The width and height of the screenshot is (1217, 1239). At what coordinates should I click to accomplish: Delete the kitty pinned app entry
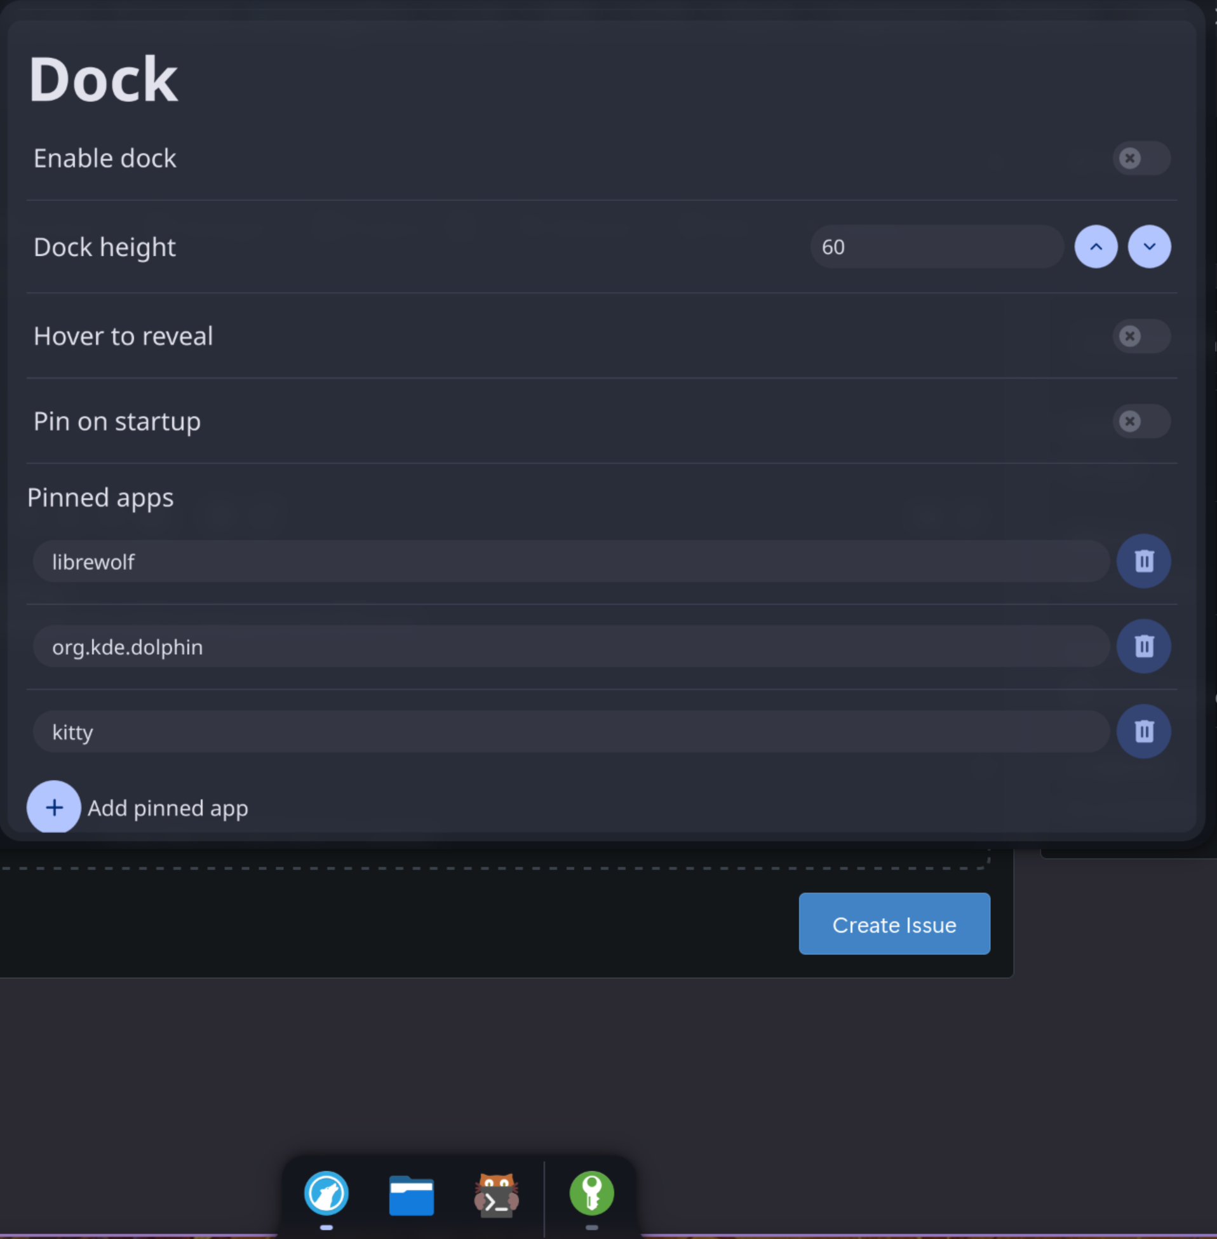[1143, 731]
